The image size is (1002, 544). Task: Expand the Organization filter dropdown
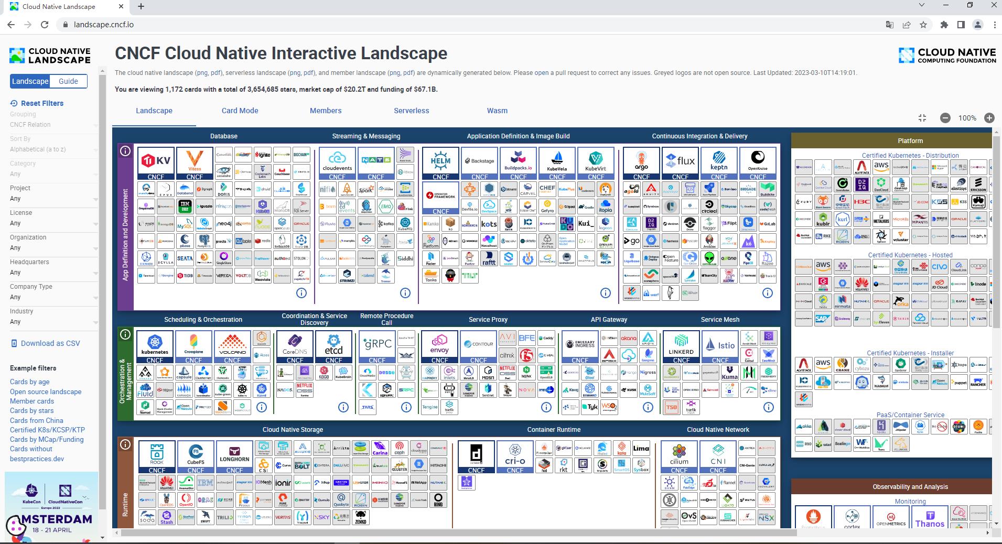(53, 248)
